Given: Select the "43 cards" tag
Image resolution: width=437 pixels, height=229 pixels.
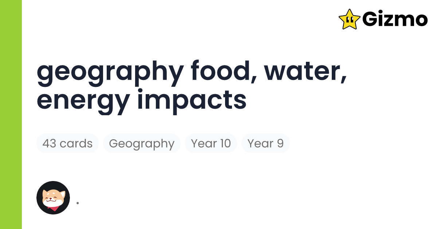Looking at the screenshot, I should point(67,144).
